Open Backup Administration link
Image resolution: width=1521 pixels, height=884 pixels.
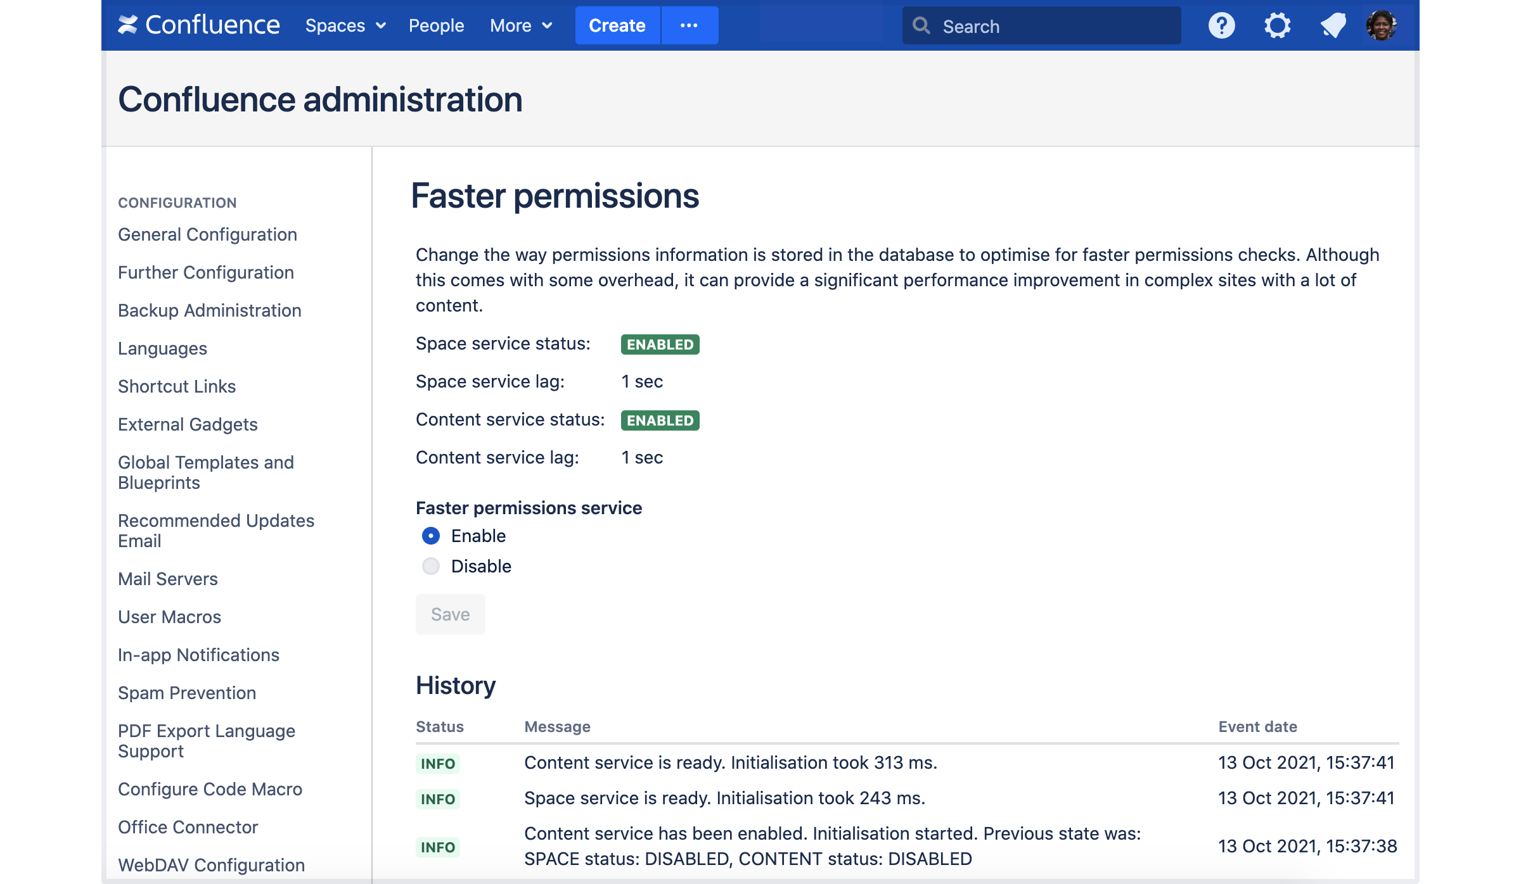pyautogui.click(x=210, y=310)
